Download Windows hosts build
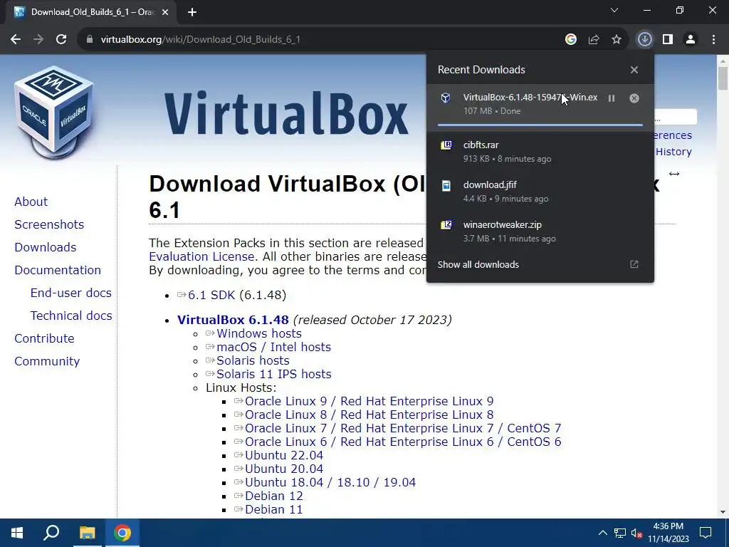Image resolution: width=729 pixels, height=547 pixels. point(259,333)
